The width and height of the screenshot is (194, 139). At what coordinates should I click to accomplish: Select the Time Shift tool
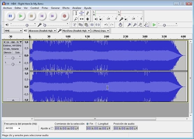(x=81, y=19)
